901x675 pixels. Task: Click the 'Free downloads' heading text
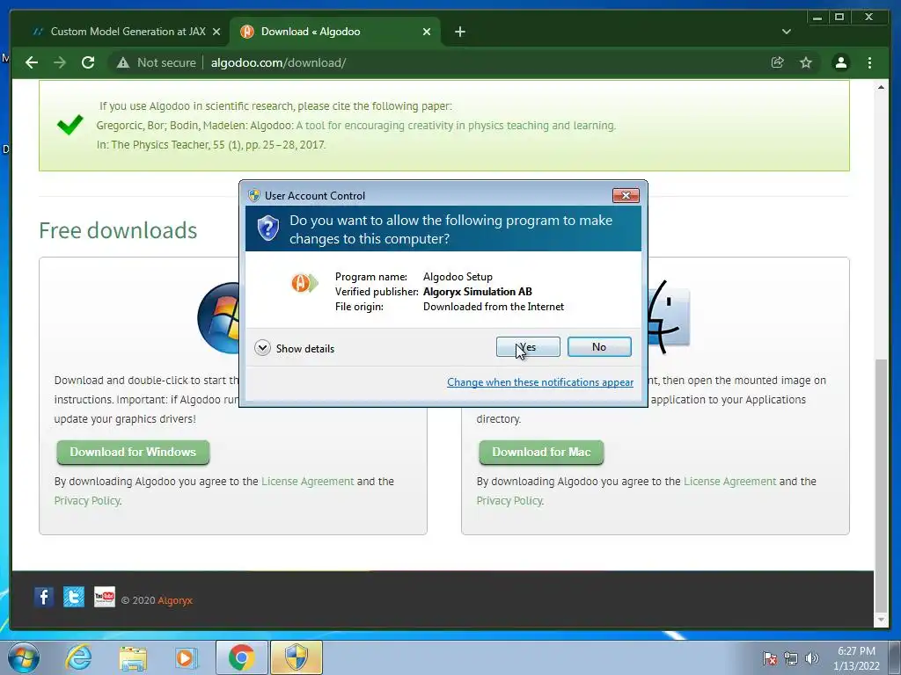click(118, 231)
